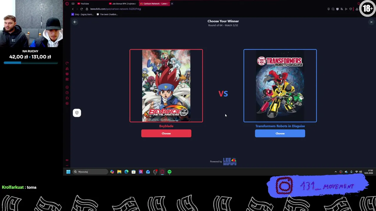Open the sidebar player icon

tap(67, 87)
